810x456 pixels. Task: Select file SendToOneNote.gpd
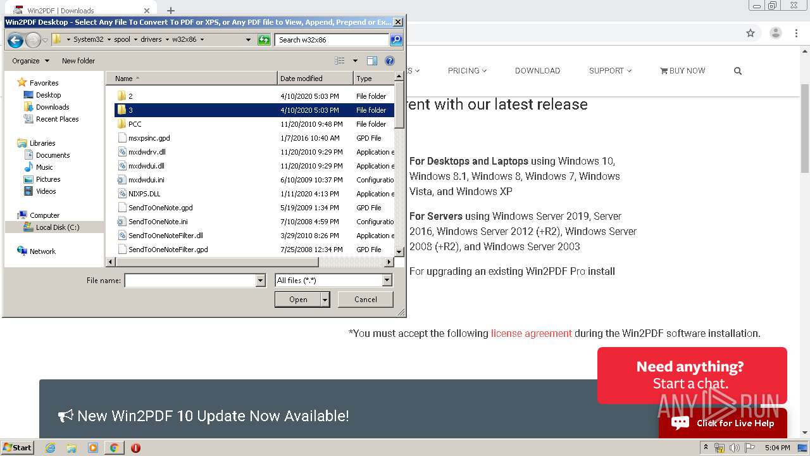254,208
